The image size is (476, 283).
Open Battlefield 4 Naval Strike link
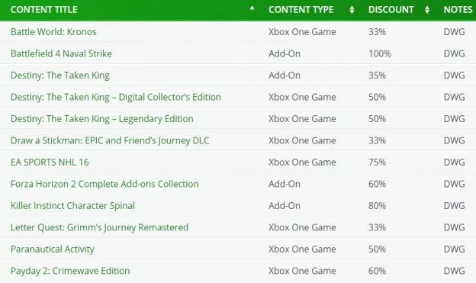click(x=61, y=53)
